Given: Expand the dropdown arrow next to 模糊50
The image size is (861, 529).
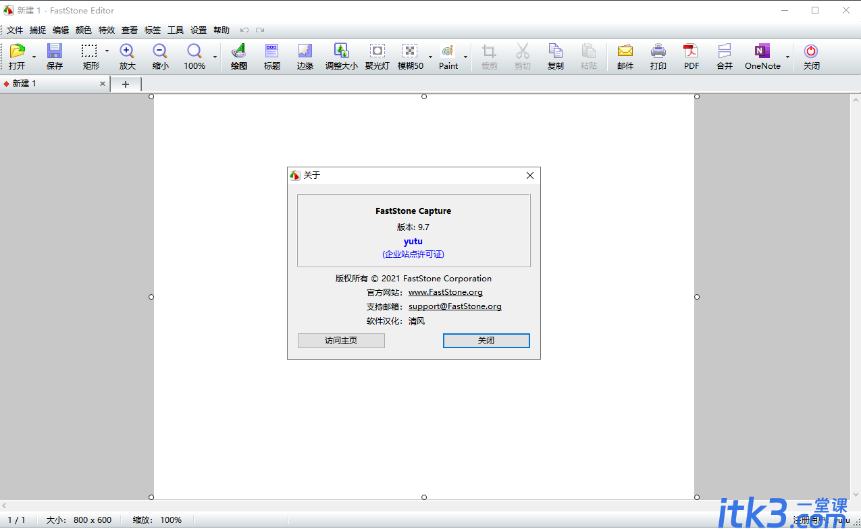Looking at the screenshot, I should click(x=430, y=57).
